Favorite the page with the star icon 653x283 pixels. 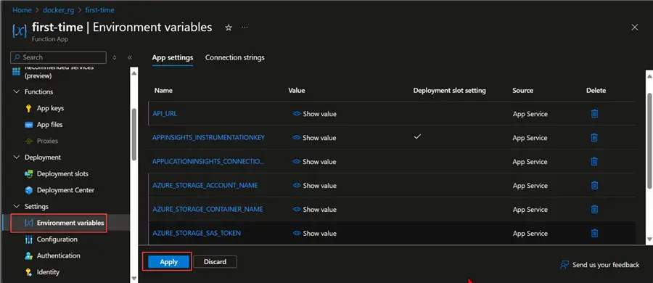pos(229,28)
